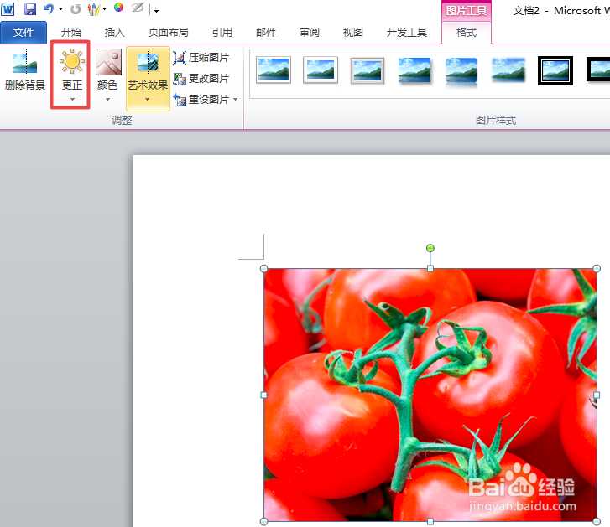Open the undo history dropdown arrow
This screenshot has width=610, height=527.
[x=60, y=9]
